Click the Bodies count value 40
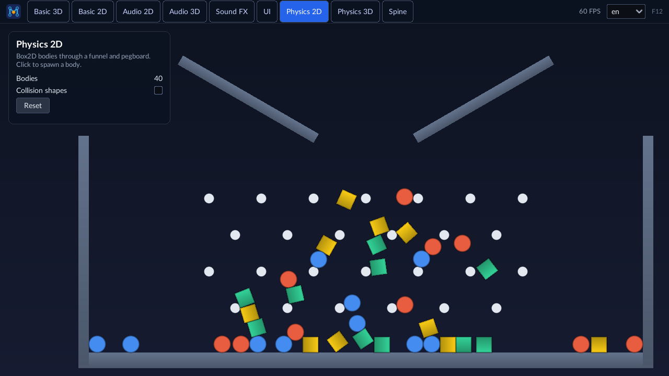 [x=158, y=78]
